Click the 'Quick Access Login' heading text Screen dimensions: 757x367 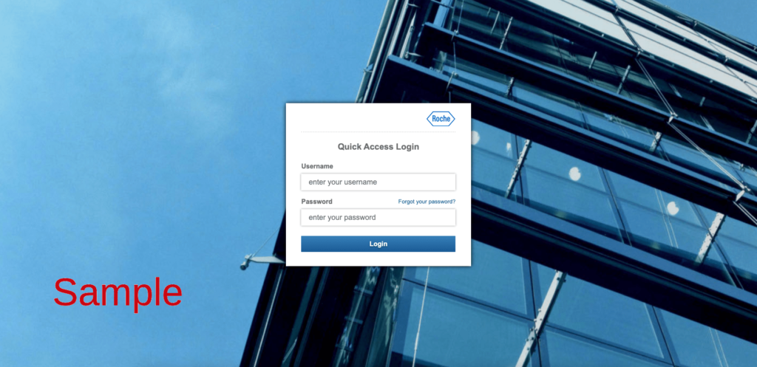[378, 147]
